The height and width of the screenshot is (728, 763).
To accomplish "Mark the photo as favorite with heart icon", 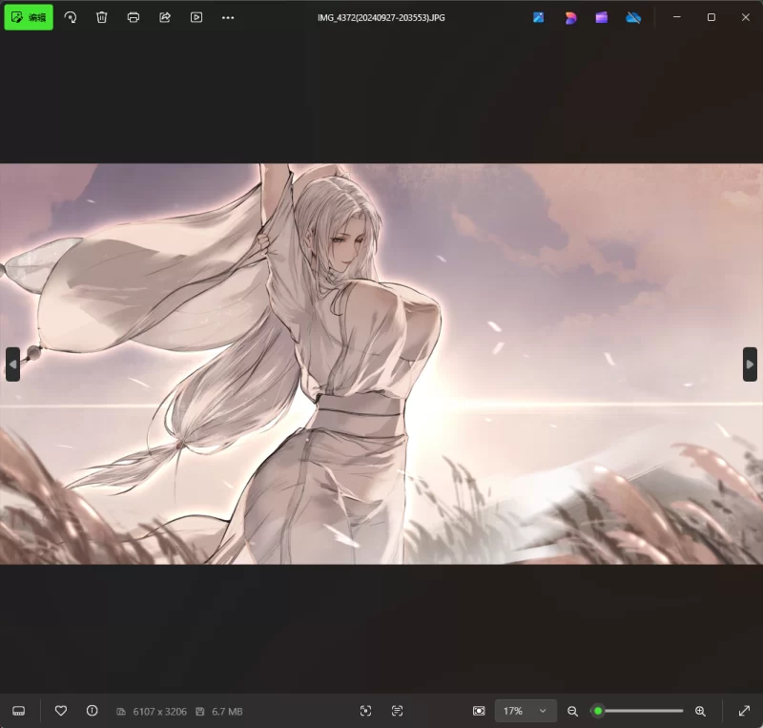I will (61, 711).
